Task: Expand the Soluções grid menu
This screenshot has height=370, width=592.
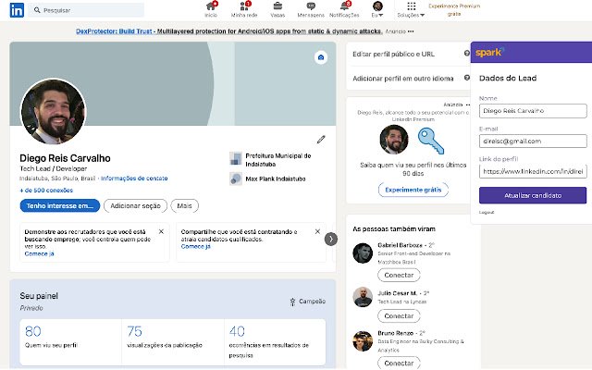Action: (x=411, y=10)
